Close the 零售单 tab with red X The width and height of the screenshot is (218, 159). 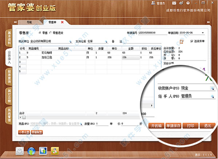[x=62, y=22]
